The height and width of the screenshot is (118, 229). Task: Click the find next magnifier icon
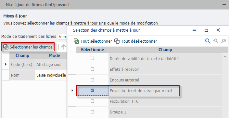[223, 41]
